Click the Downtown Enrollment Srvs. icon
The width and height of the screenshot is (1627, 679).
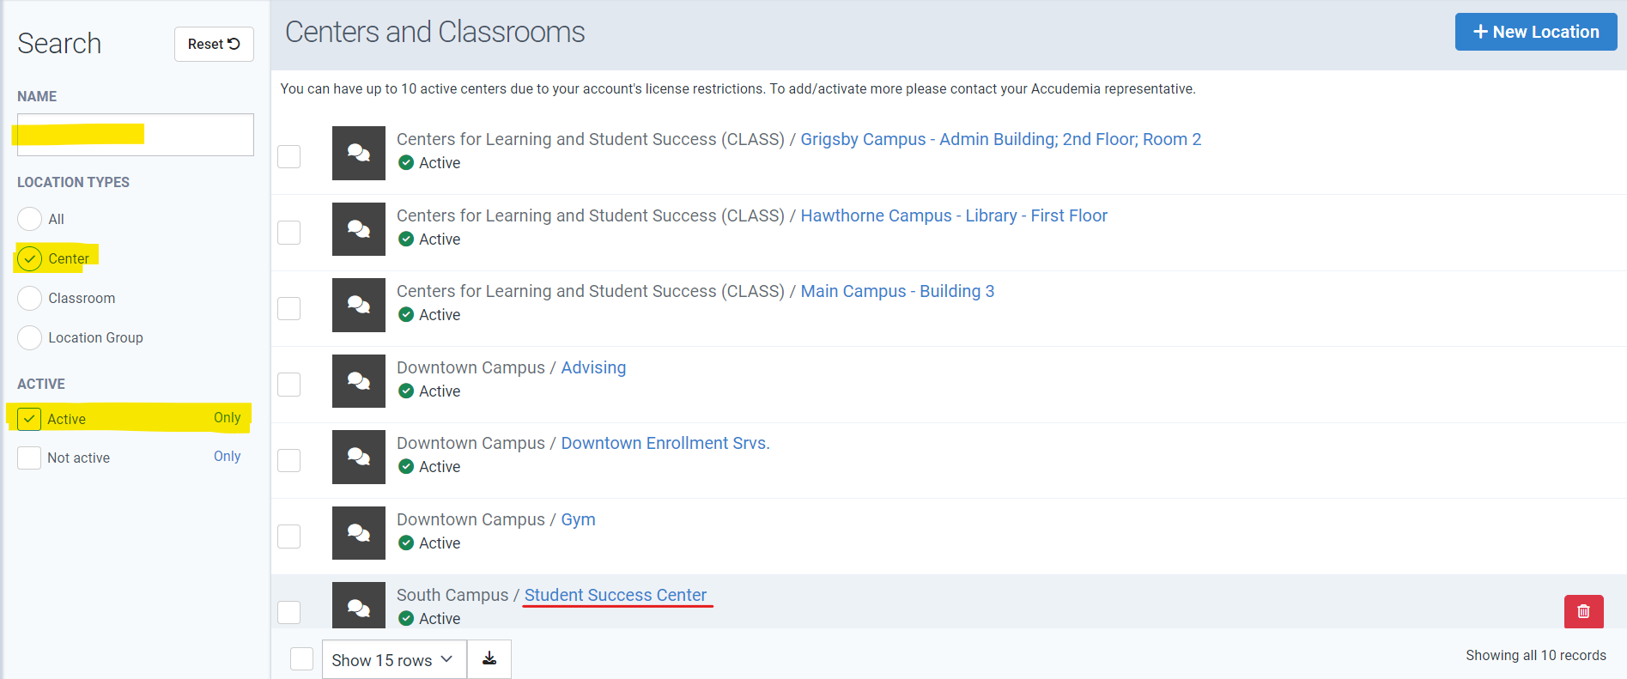tap(358, 458)
